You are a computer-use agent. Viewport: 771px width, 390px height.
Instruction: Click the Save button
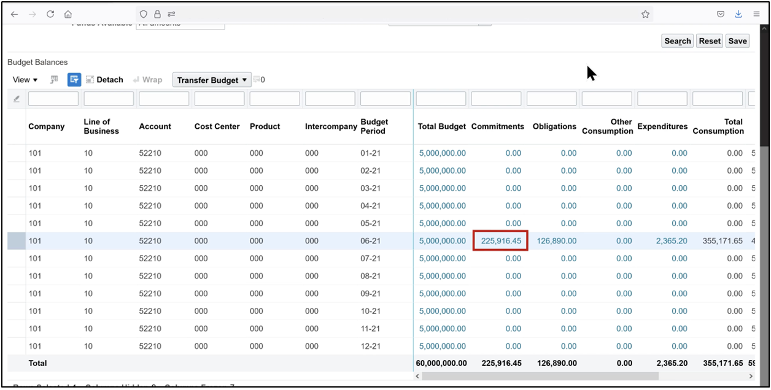[x=737, y=40]
